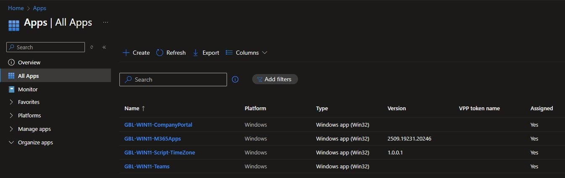The height and width of the screenshot is (178, 565).
Task: Expand the Platforms section
Action: click(11, 115)
